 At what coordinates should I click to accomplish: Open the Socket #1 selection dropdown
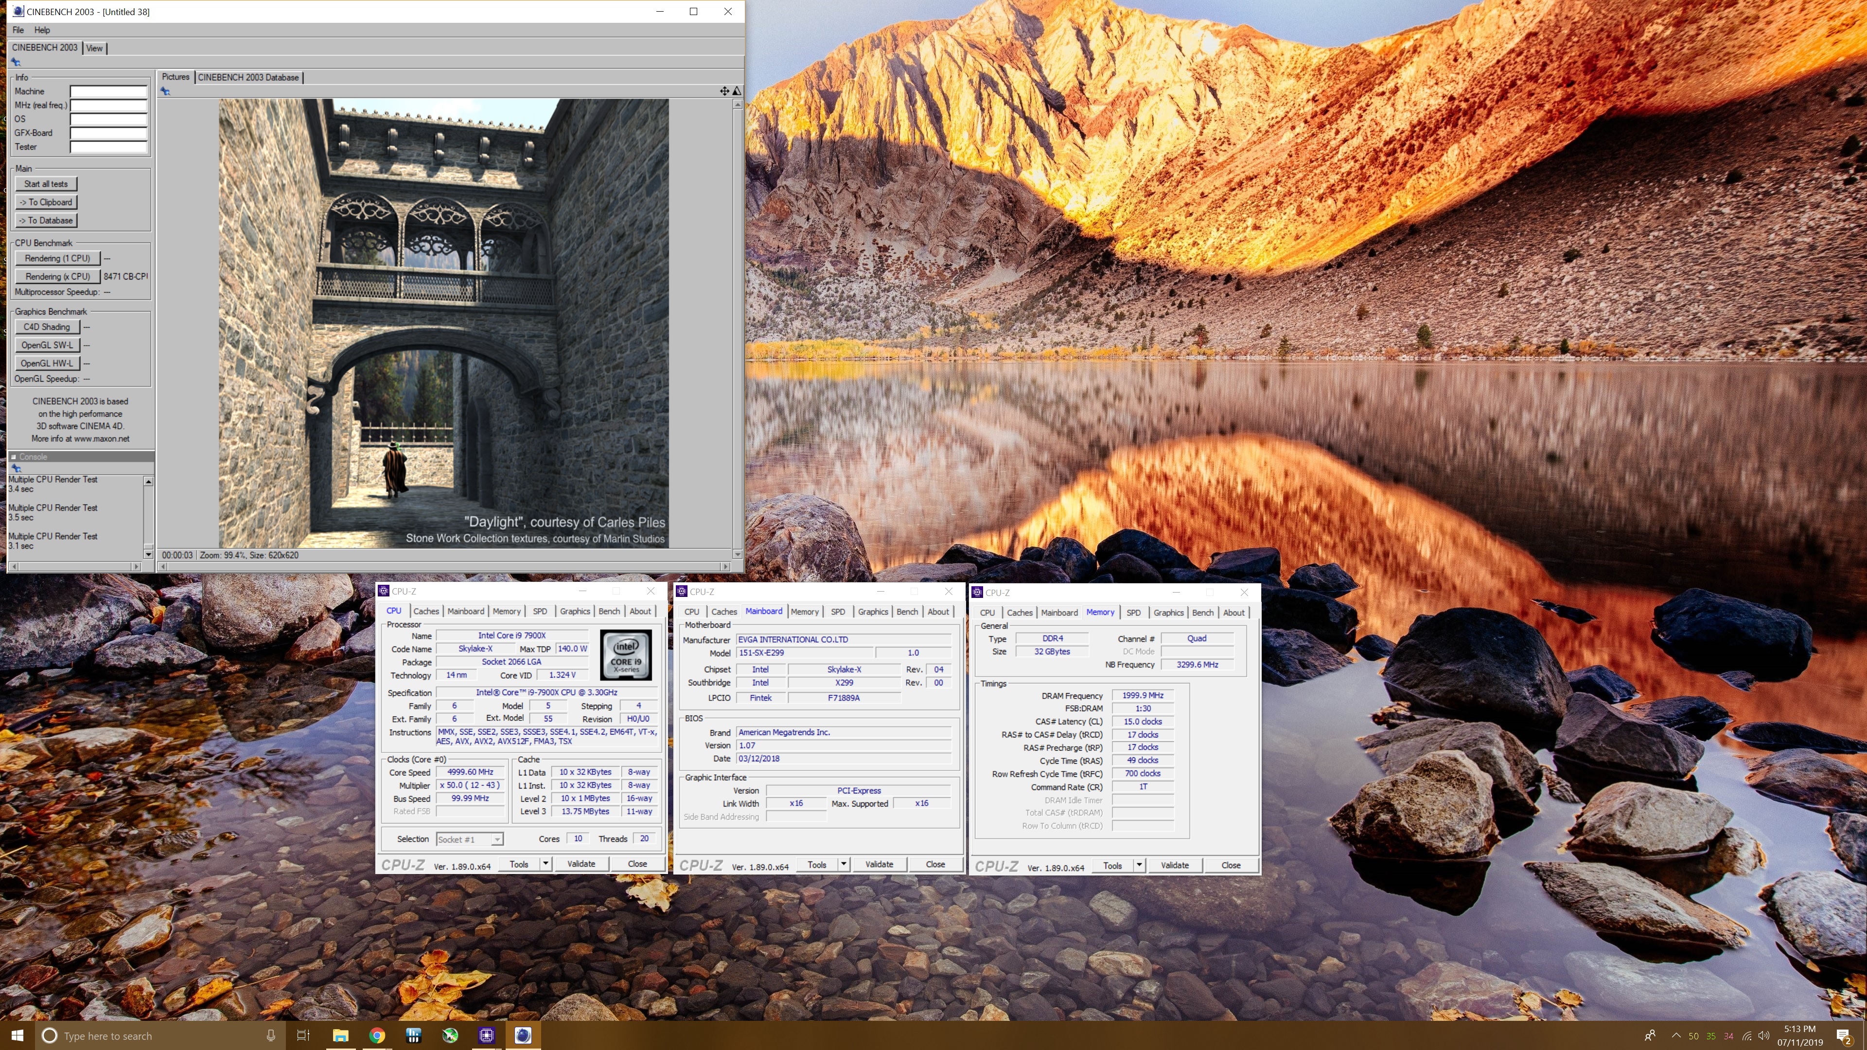coord(470,839)
